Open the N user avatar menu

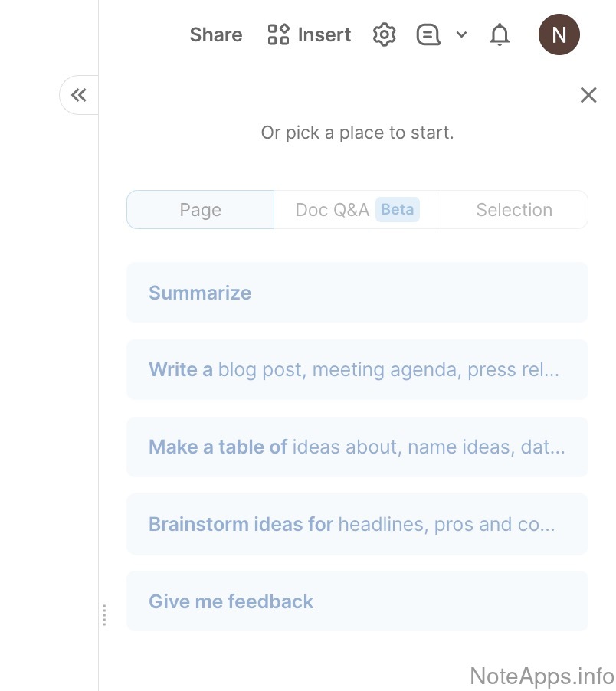(559, 34)
